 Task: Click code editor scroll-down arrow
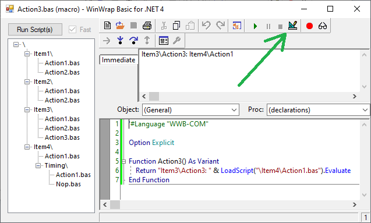365,195
